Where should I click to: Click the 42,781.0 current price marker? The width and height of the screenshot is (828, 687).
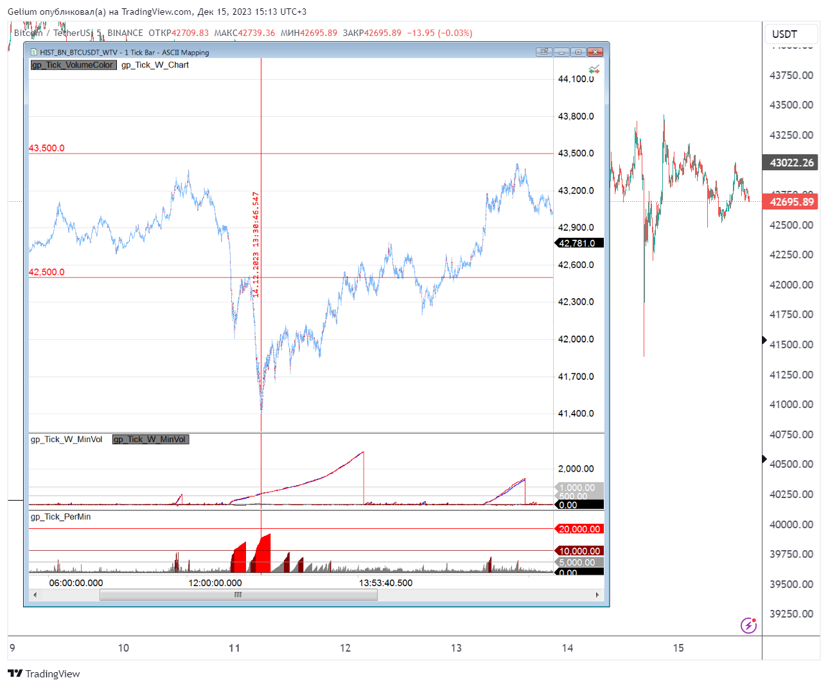click(x=579, y=243)
